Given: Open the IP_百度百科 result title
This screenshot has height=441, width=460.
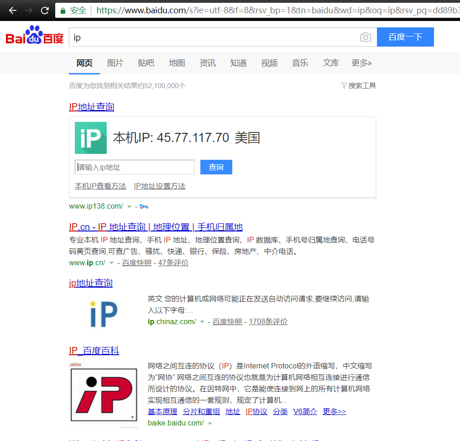Looking at the screenshot, I should [94, 351].
